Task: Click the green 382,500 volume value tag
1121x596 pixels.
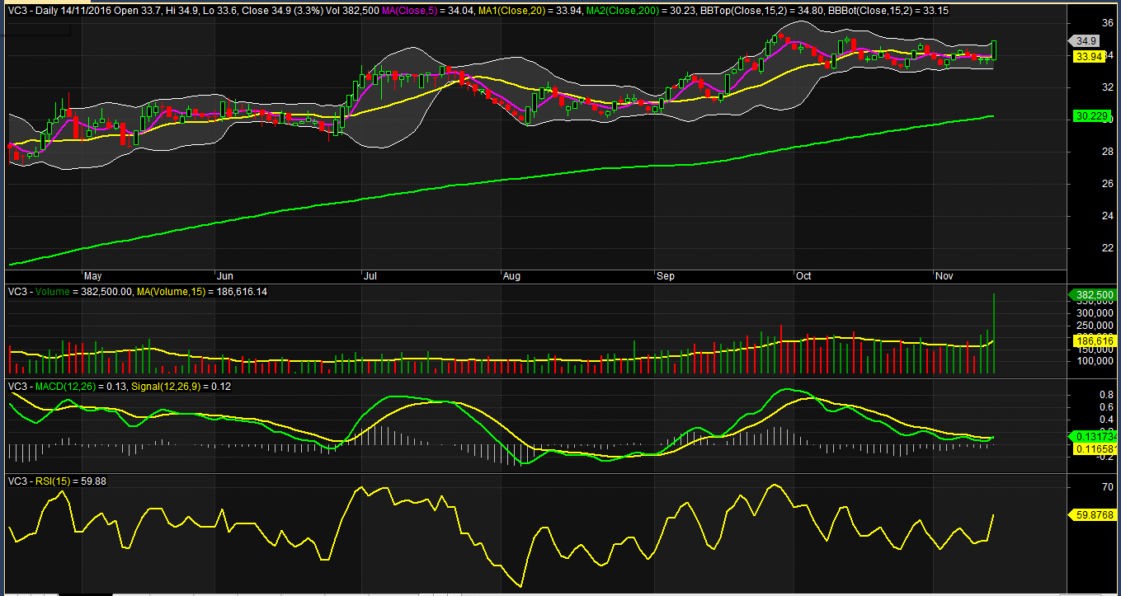Action: pos(1092,295)
